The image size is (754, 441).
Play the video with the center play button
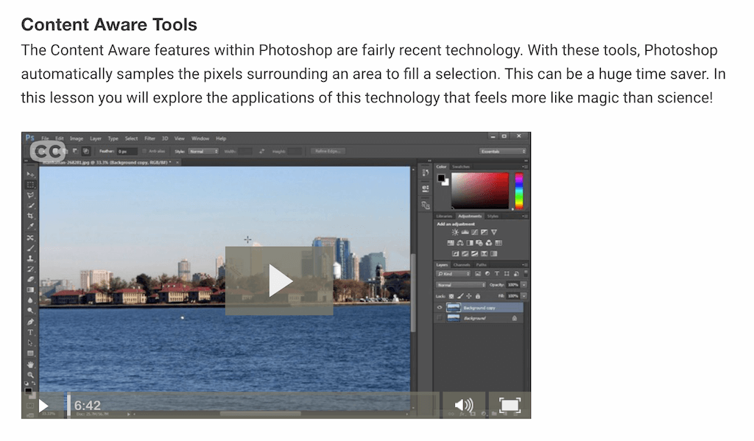point(279,281)
